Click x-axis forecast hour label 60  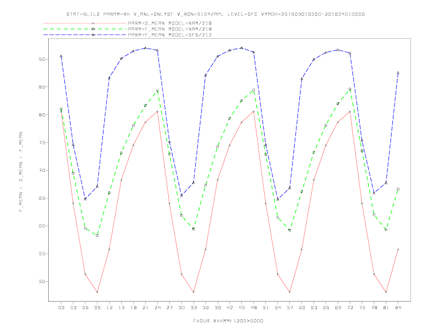coord(302,308)
